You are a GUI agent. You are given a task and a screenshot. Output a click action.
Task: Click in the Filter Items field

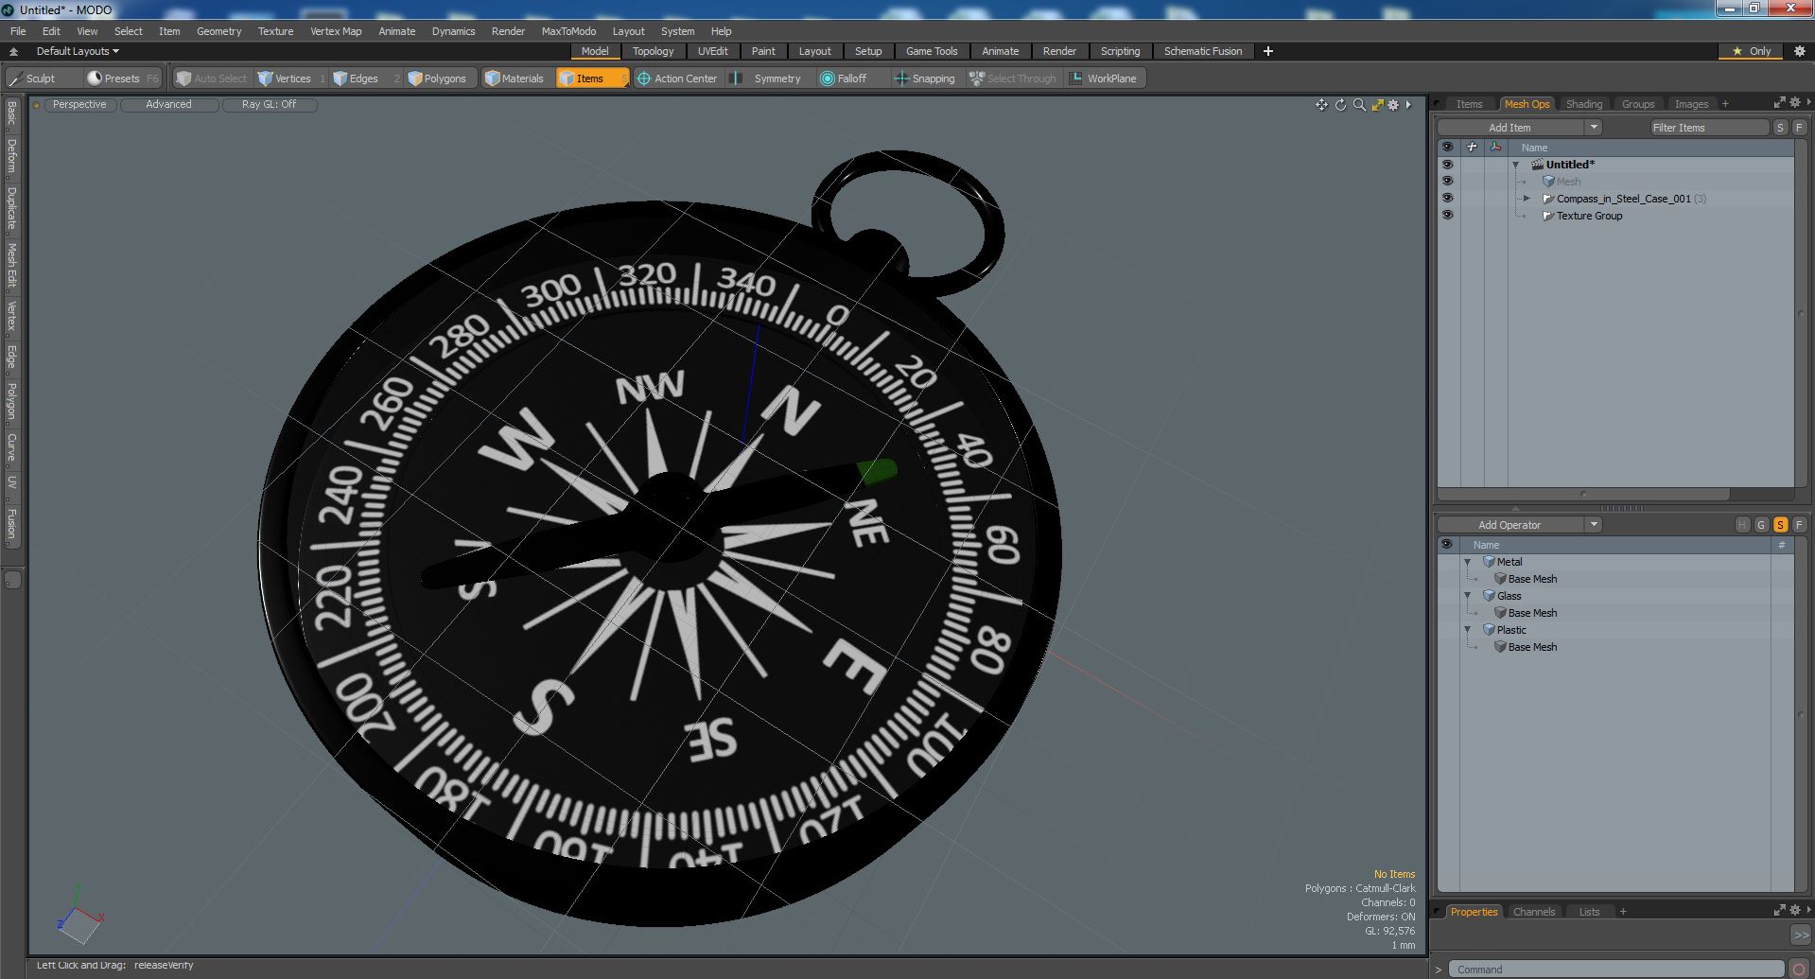[1708, 128]
